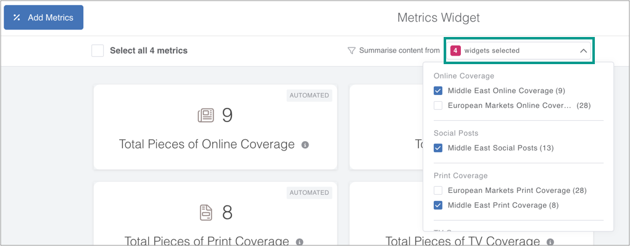This screenshot has width=630, height=246.
Task: Click the Online Coverage group heading
Action: 463,76
